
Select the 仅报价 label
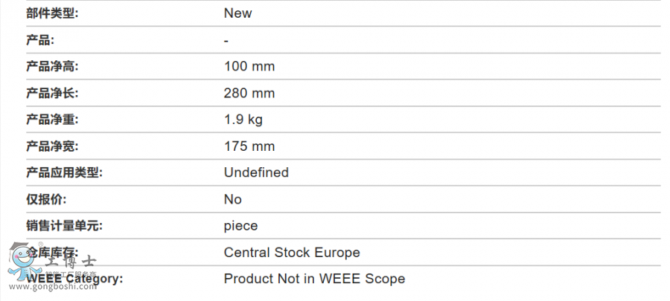coord(47,199)
